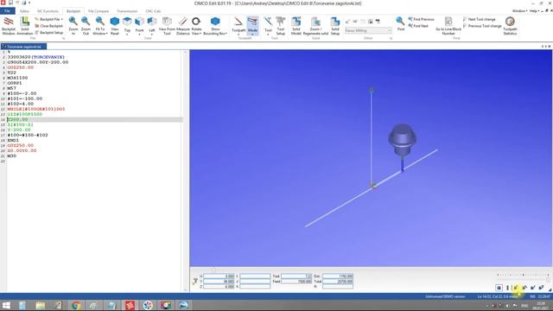Open the Tool Setup icon
Viewport: 553px width, 311px height.
click(x=280, y=26)
